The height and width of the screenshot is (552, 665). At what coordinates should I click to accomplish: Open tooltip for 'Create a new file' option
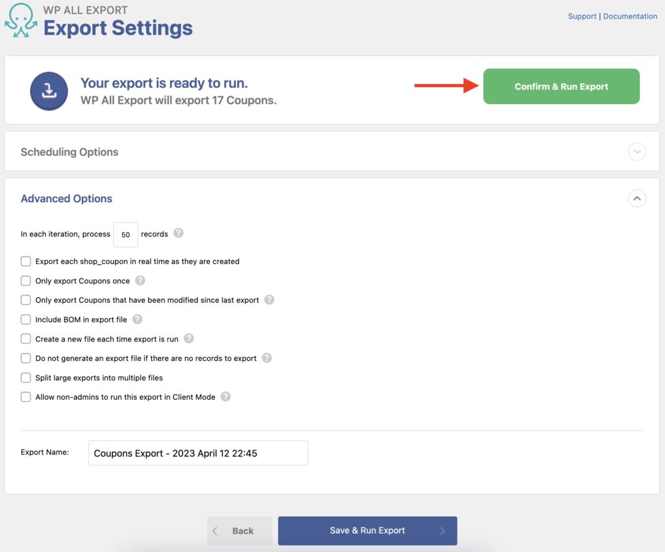tap(188, 339)
